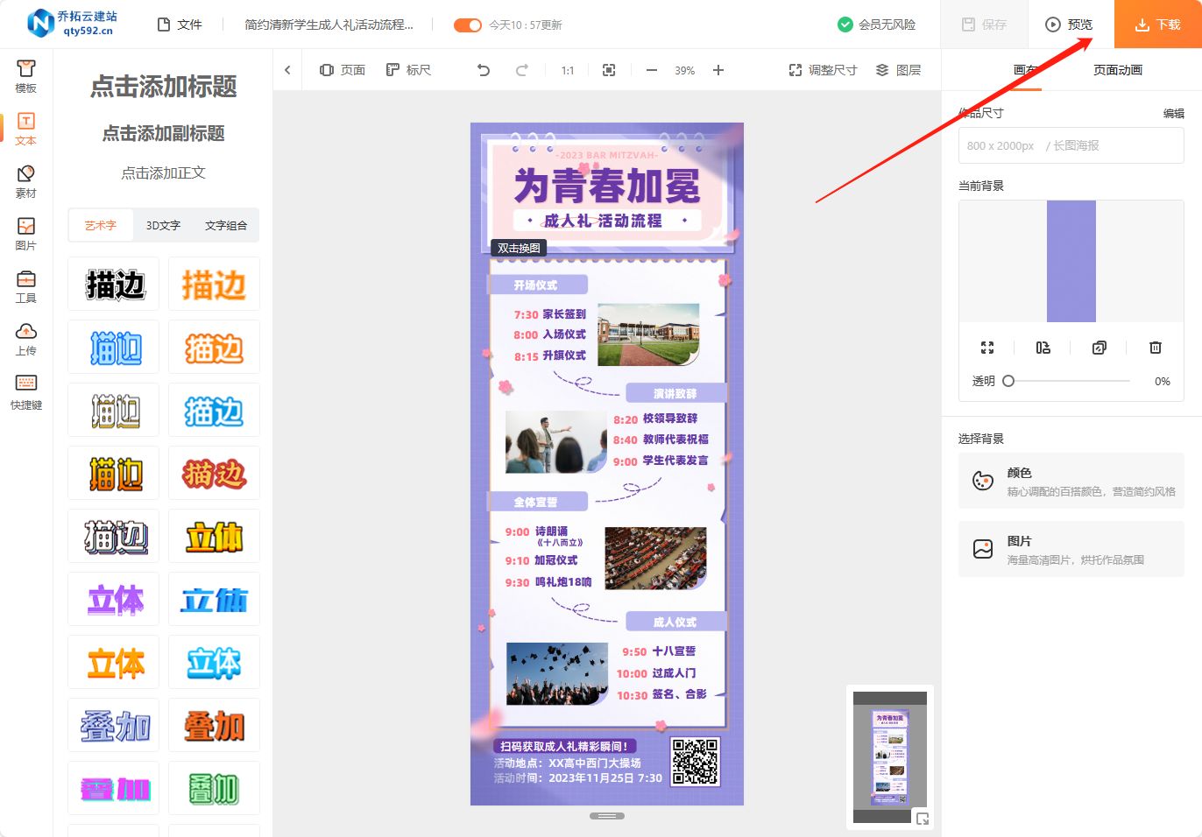The image size is (1202, 837).
Task: Click the fit-to-screen icon in the toolbar
Action: [609, 70]
